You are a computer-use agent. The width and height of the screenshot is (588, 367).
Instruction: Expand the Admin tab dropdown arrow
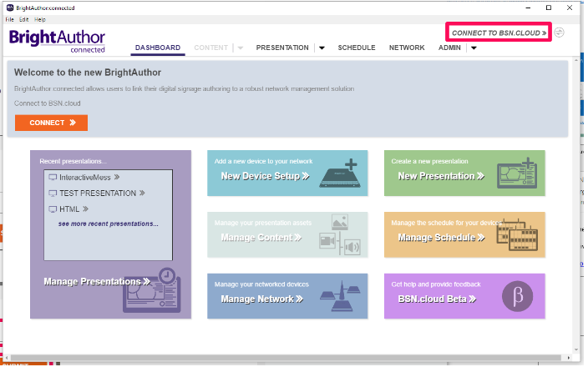(x=474, y=48)
